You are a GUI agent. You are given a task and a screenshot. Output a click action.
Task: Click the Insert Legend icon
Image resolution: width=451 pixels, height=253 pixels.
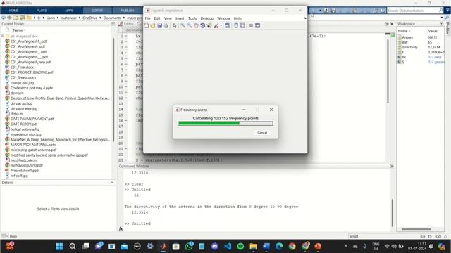[x=242, y=26]
